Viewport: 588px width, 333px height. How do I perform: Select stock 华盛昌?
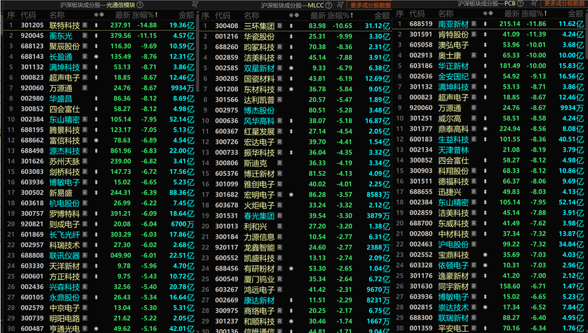click(61, 99)
